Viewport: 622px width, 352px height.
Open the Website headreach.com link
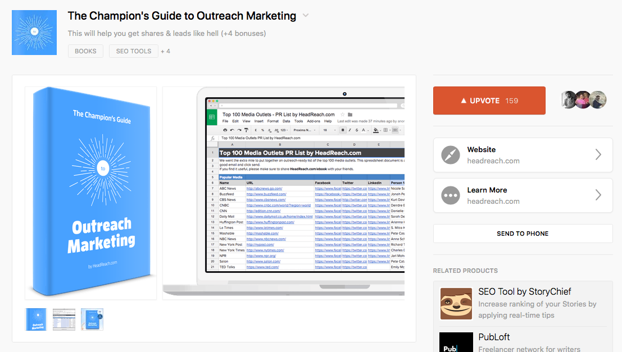tap(523, 155)
